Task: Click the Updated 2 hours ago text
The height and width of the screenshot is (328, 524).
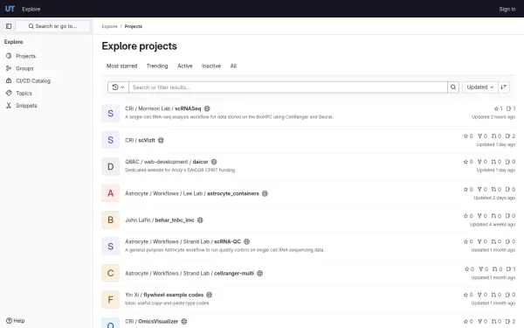Action: [493, 117]
